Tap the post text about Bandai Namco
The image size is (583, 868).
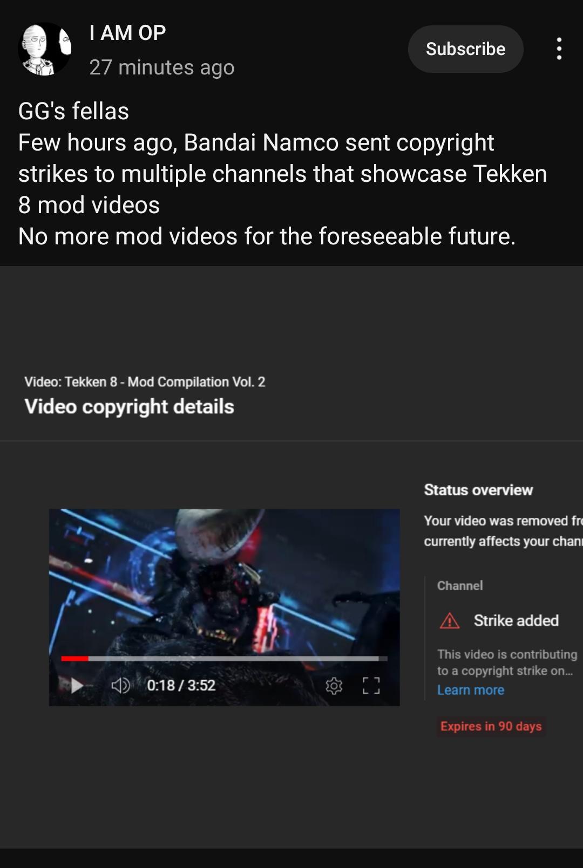(x=282, y=173)
